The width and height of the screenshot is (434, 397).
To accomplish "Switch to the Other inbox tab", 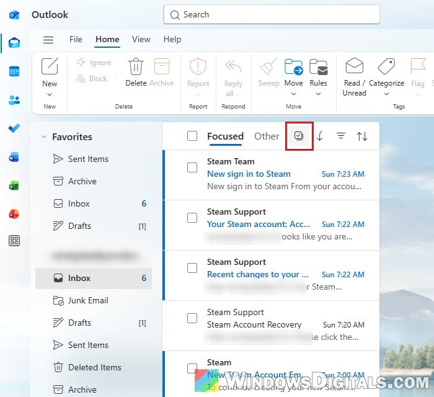I will coord(267,136).
